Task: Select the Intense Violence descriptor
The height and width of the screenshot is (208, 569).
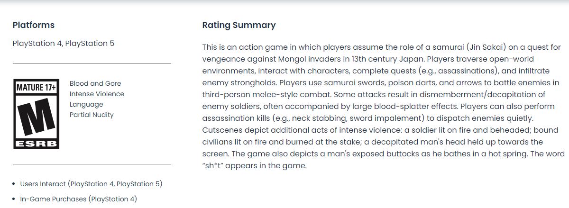Action: [97, 94]
